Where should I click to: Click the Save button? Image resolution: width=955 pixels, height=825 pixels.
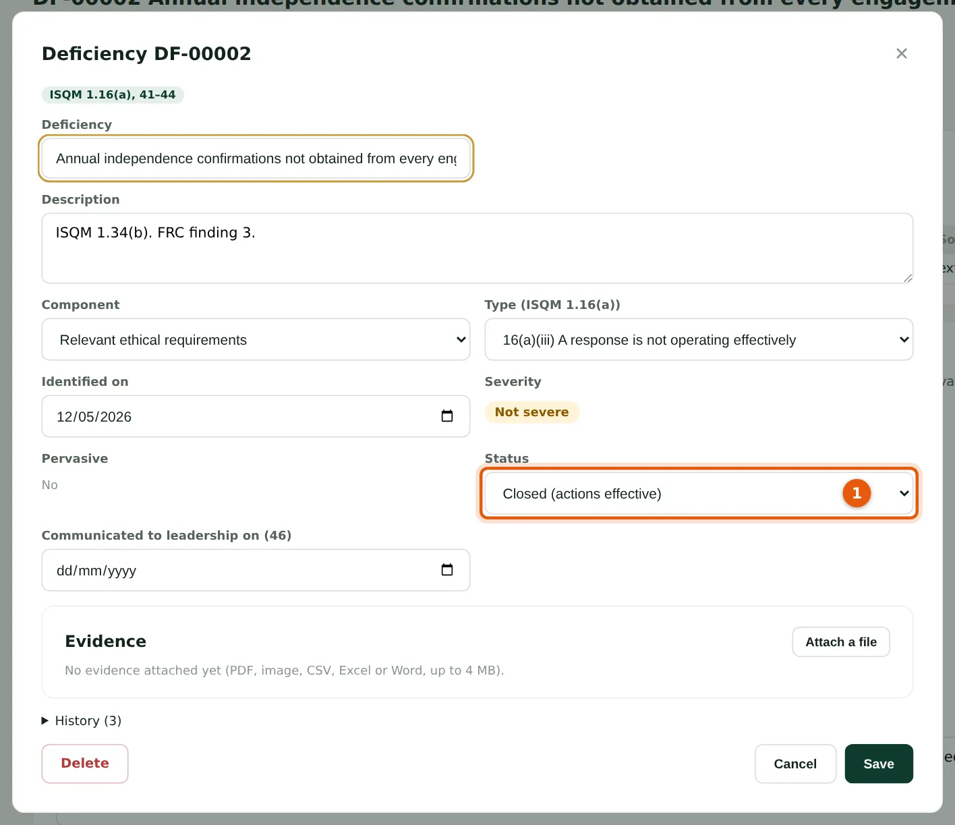coord(879,764)
